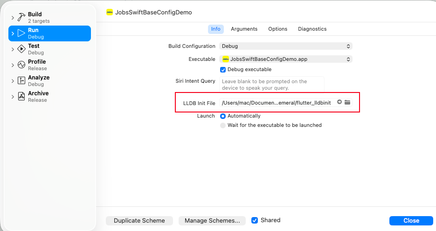Expand the Profile action disclosure arrow
The image size is (436, 231).
(x=13, y=65)
